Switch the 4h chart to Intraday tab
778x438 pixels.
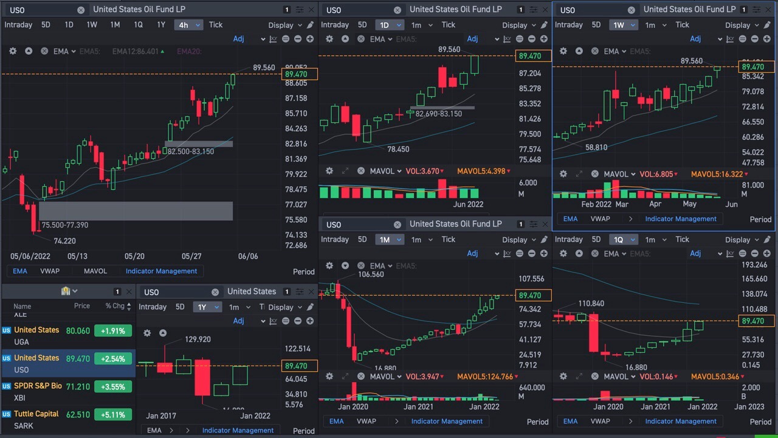(x=18, y=25)
